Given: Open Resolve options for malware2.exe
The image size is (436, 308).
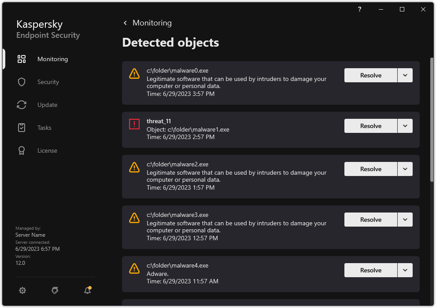Looking at the screenshot, I should 405,169.
